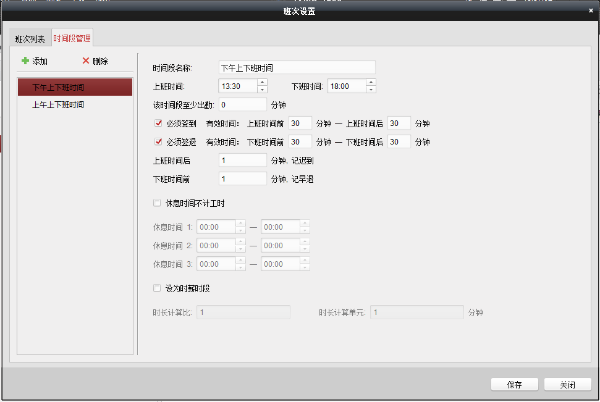Image resolution: width=600 pixels, height=402 pixels.
Task: Increment 休息时间 2 end time stepper
Action: tap(306, 242)
